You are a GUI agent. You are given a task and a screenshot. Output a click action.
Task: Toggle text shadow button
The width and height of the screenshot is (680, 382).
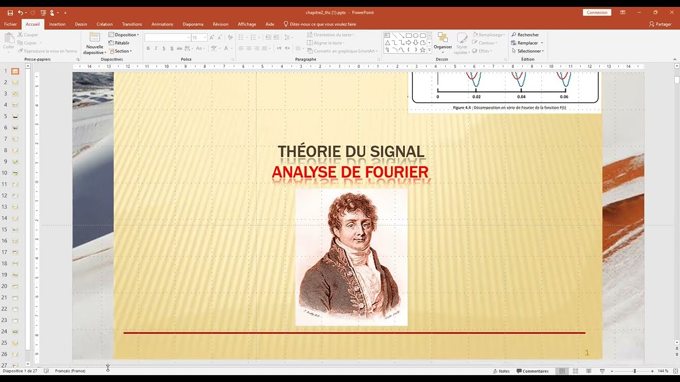point(172,48)
